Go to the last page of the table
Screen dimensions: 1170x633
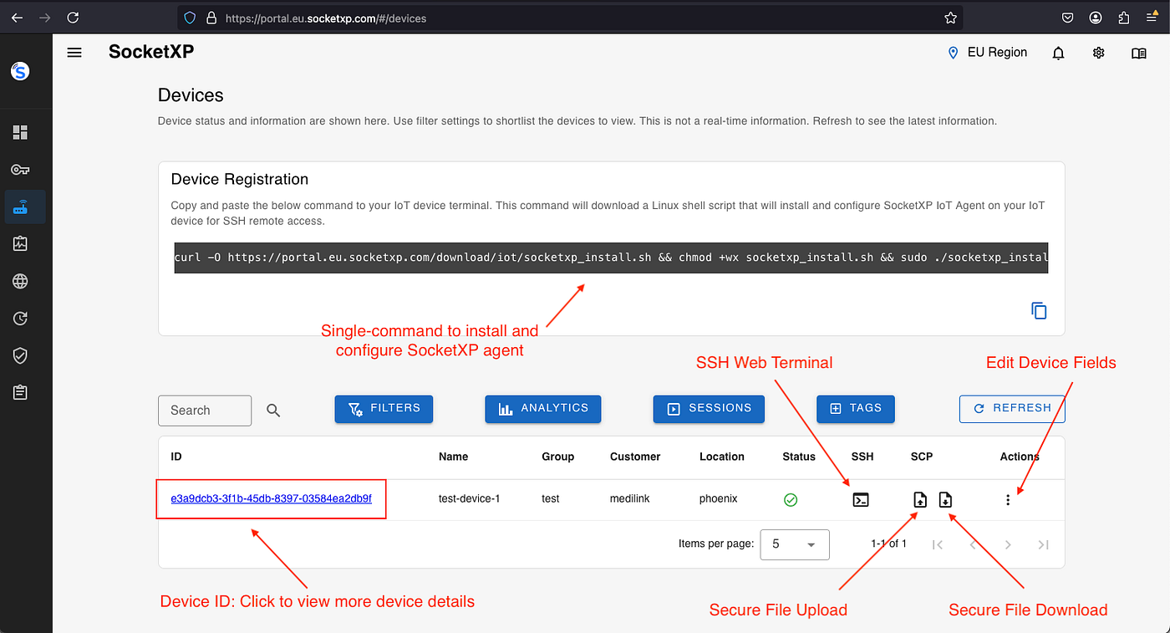(x=1043, y=544)
